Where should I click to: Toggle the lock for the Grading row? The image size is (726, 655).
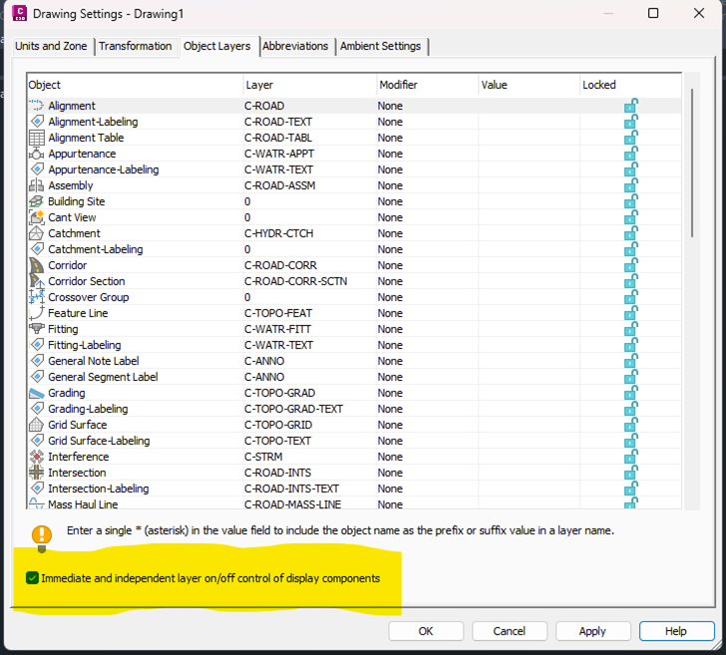tap(630, 393)
